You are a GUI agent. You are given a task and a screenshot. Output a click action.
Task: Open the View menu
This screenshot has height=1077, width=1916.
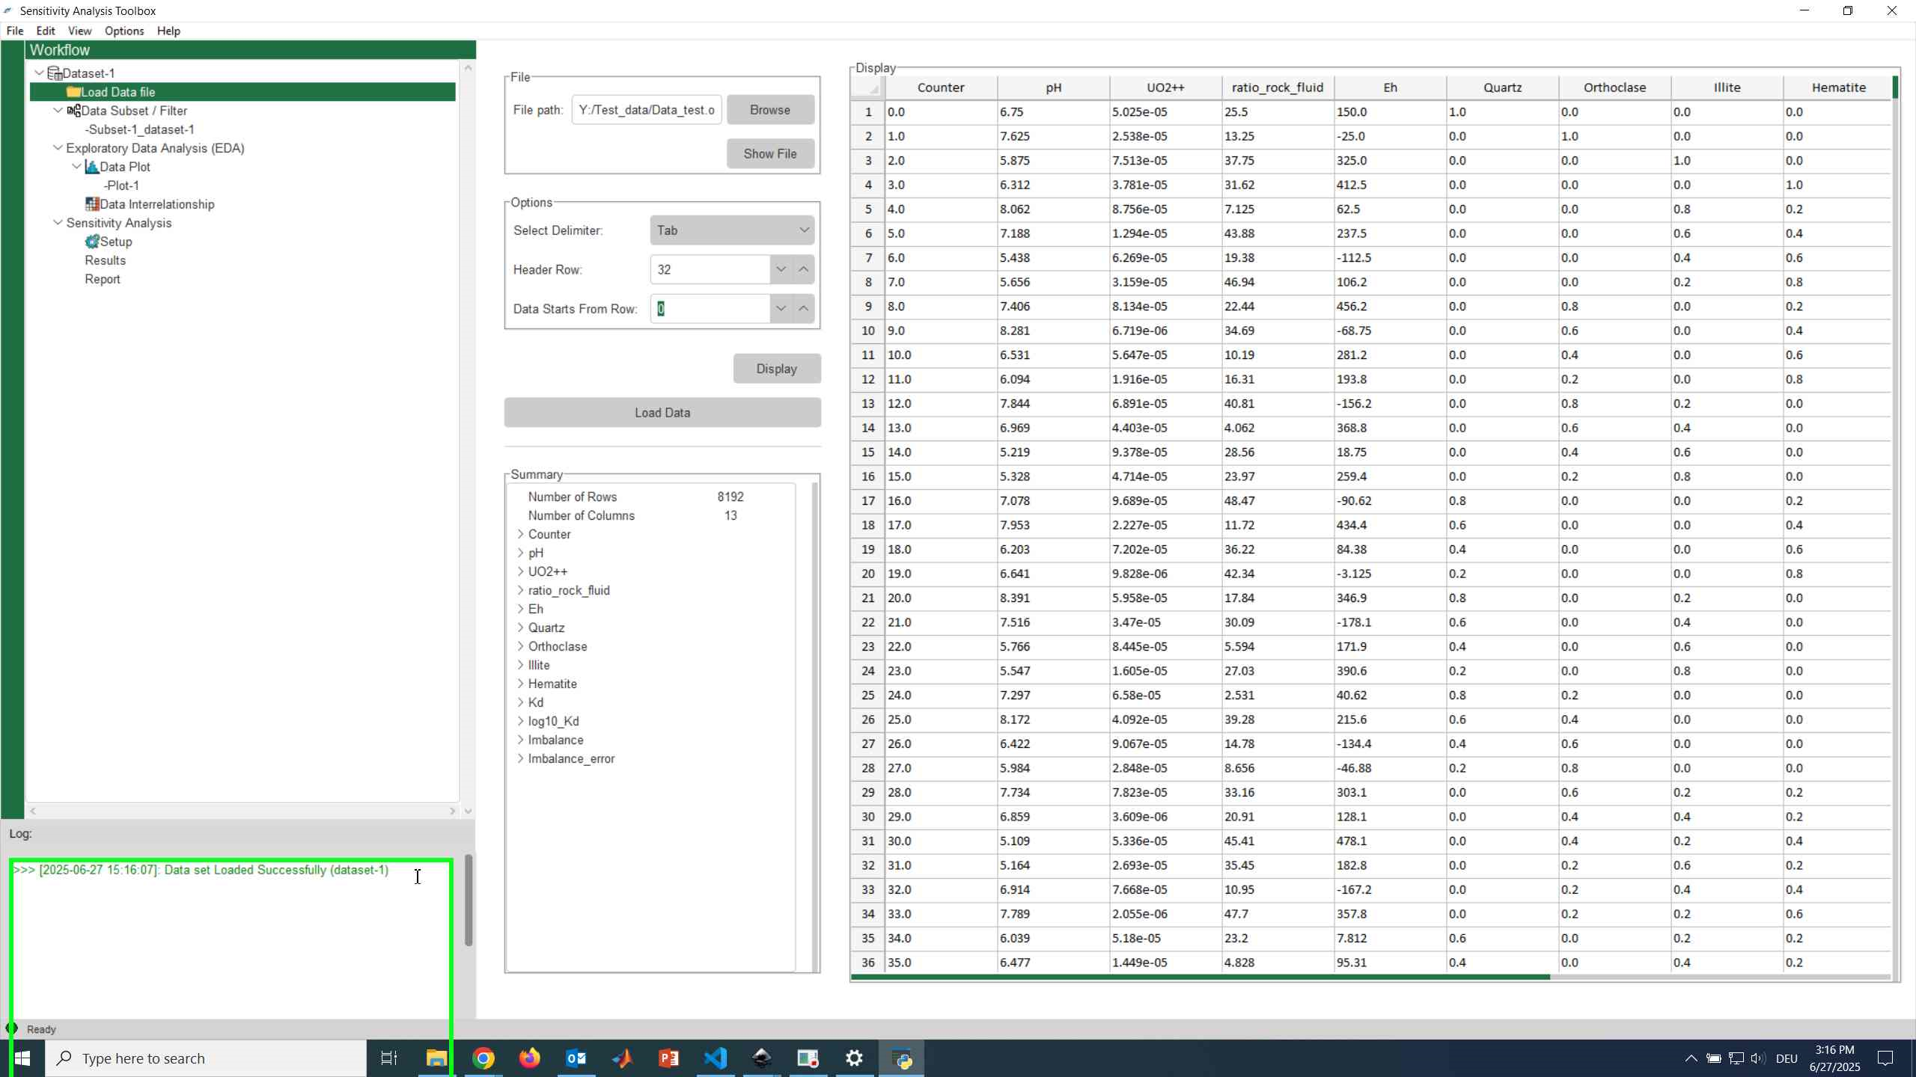(79, 31)
